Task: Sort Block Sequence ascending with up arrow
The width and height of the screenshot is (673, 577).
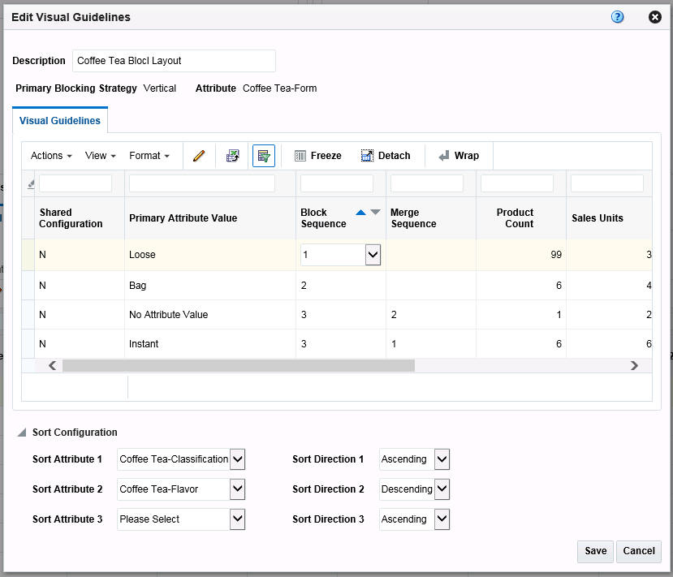Action: pos(360,213)
